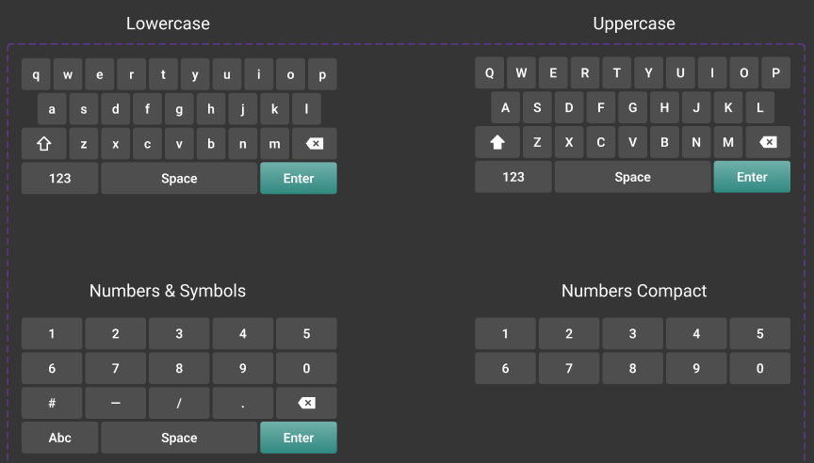Type lowercase letter q key
The height and width of the screenshot is (463, 814).
pyautogui.click(x=37, y=74)
